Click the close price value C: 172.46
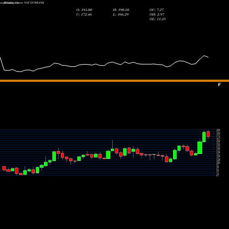The image size is (229, 229). click(x=84, y=15)
